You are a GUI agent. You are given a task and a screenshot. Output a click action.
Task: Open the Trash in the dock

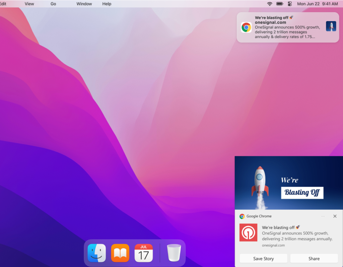click(x=174, y=253)
